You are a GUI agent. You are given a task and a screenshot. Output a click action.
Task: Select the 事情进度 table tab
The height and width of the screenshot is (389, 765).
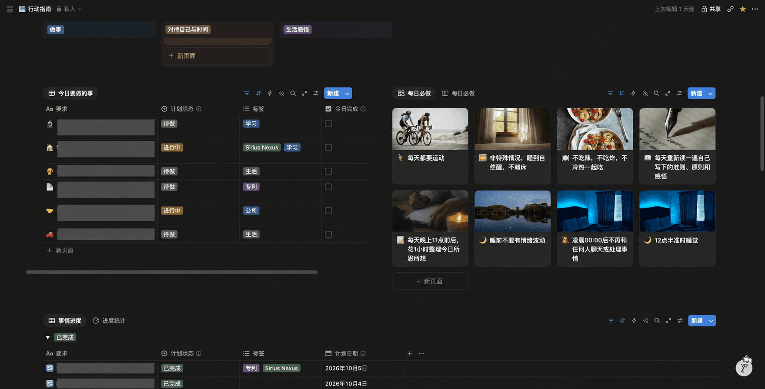point(65,321)
